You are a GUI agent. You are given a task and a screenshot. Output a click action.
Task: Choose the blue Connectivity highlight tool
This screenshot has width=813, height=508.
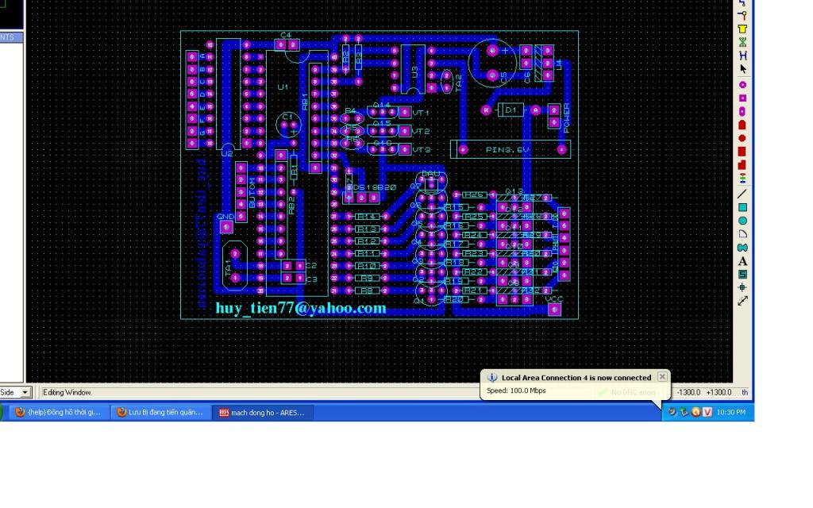[742, 56]
